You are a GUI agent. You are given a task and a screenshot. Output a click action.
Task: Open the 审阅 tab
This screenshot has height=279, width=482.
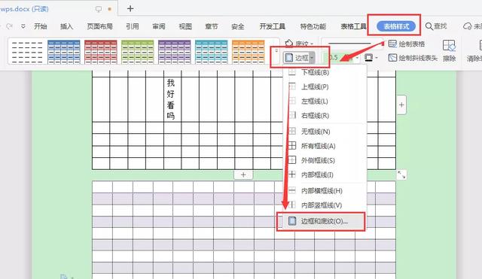point(159,26)
